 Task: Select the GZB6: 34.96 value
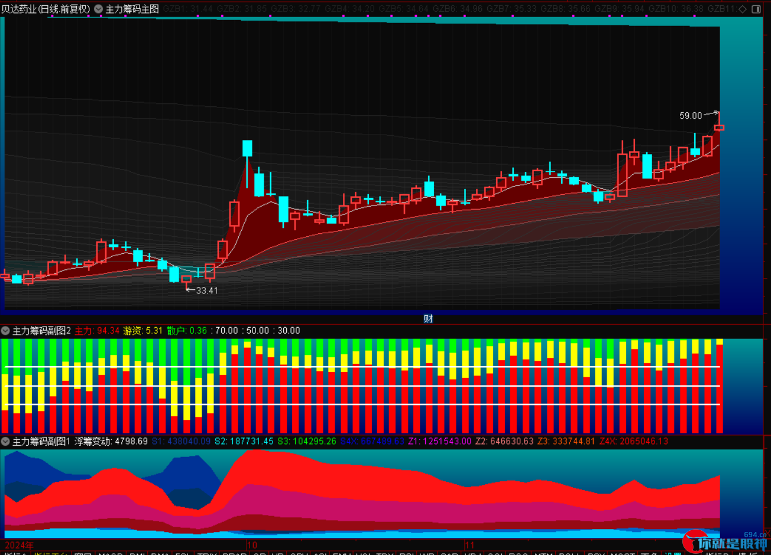(458, 9)
